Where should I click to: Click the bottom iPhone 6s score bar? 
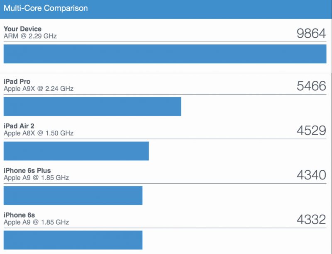pyautogui.click(x=73, y=240)
